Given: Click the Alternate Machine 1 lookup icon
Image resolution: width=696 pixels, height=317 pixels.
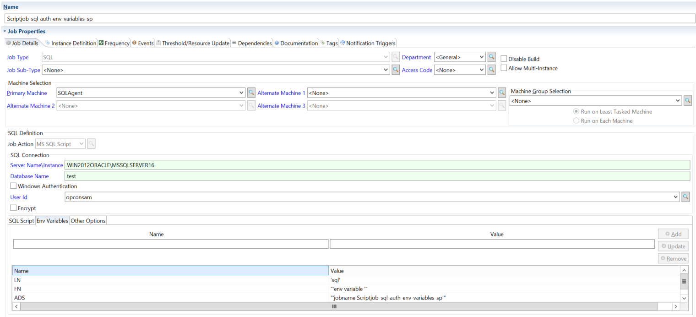Looking at the screenshot, I should tap(502, 93).
